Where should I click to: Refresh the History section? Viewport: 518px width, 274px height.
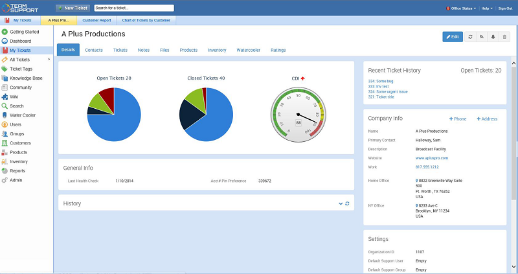pyautogui.click(x=347, y=203)
